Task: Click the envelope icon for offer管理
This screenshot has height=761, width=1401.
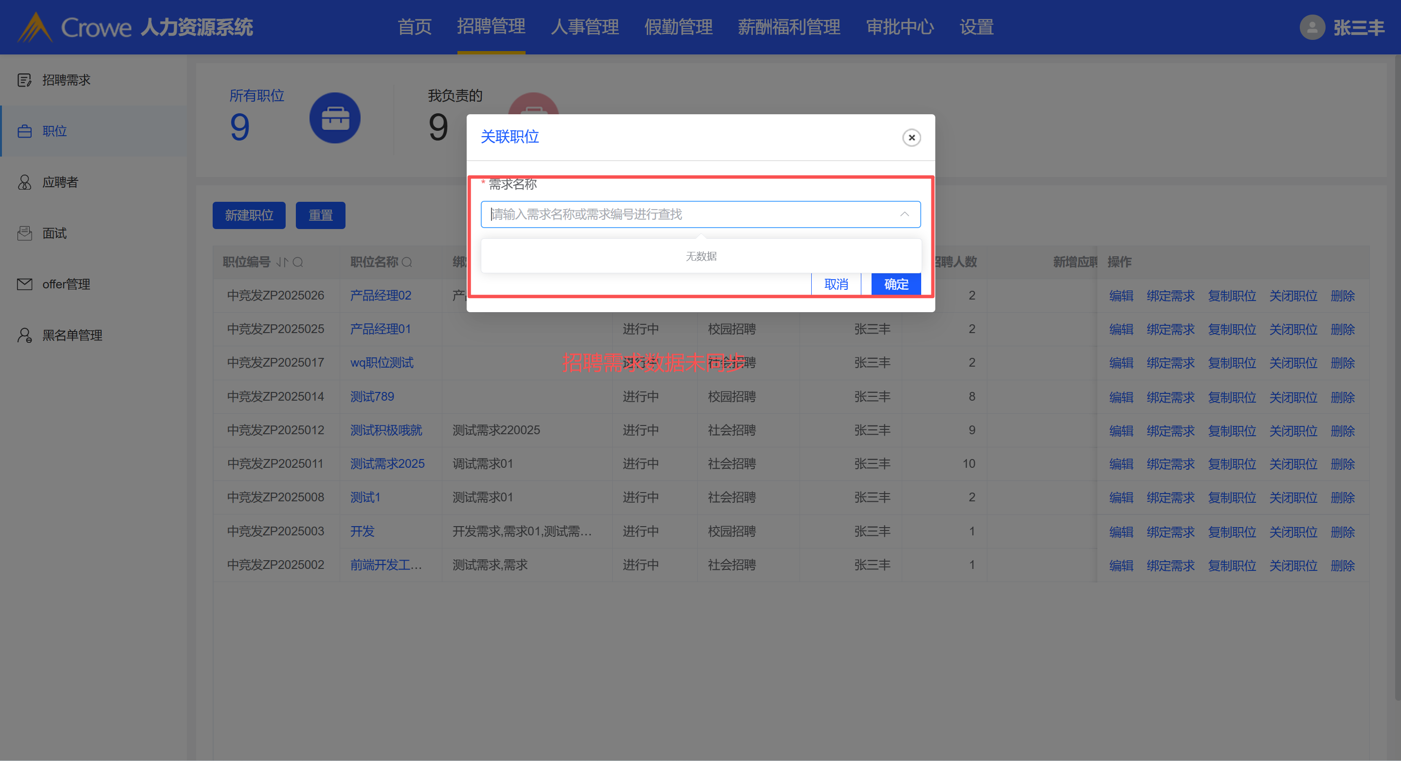Action: [x=24, y=284]
